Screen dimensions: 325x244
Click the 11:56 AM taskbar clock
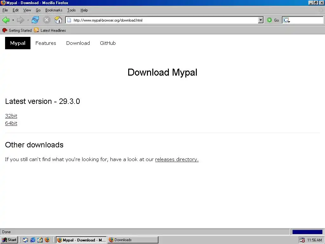[x=315, y=240]
